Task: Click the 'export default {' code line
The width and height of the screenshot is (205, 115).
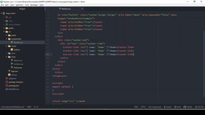Action: pyautogui.click(x=63, y=87)
